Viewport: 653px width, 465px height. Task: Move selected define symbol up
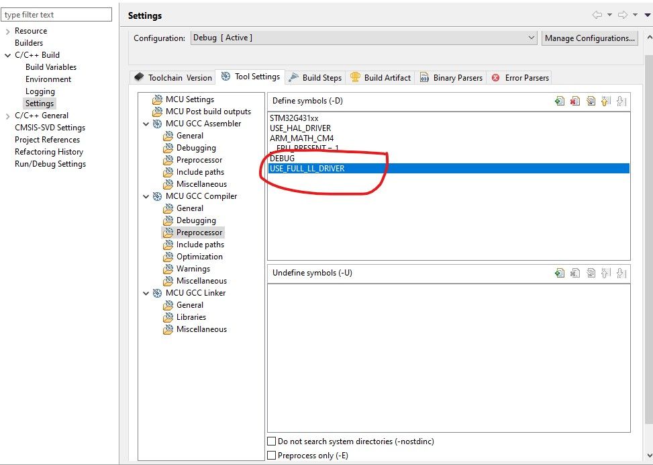[606, 101]
